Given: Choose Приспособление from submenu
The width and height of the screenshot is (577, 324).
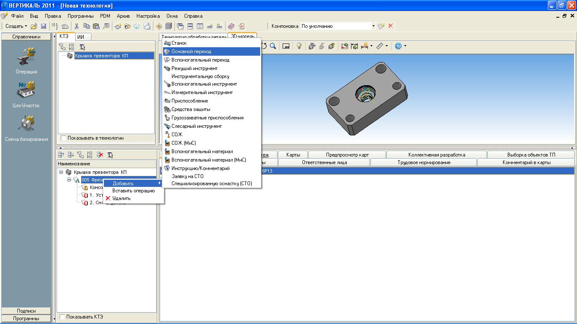Looking at the screenshot, I should [x=212, y=101].
